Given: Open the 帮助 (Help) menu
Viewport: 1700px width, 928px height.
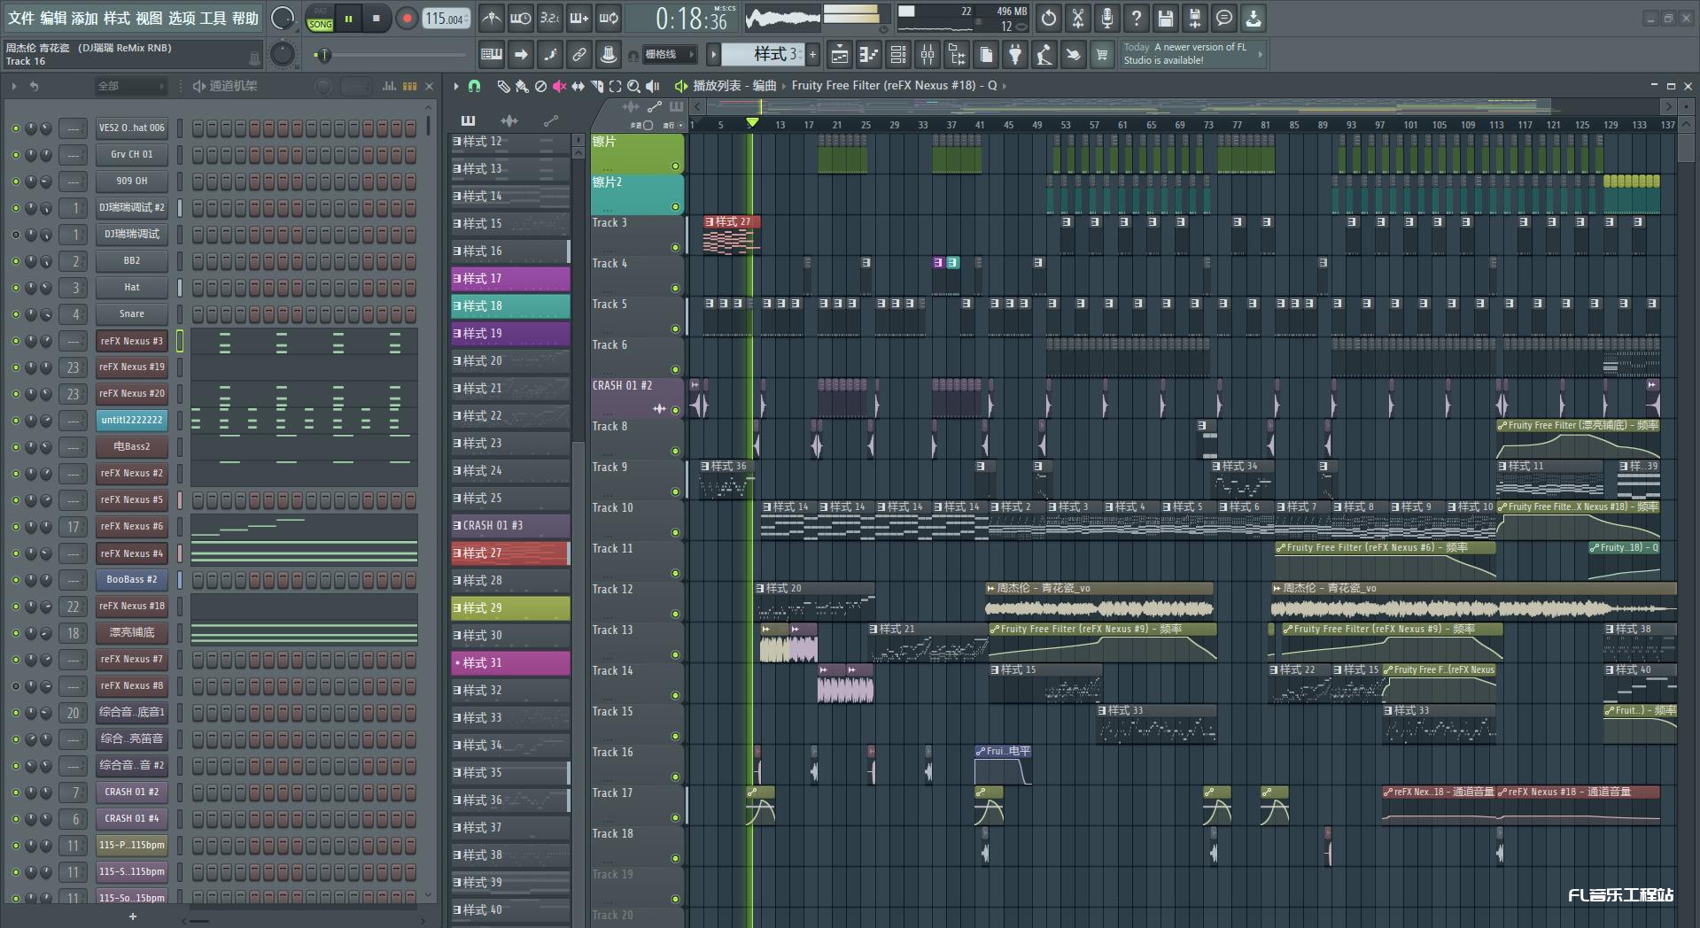Looking at the screenshot, I should (x=245, y=18).
